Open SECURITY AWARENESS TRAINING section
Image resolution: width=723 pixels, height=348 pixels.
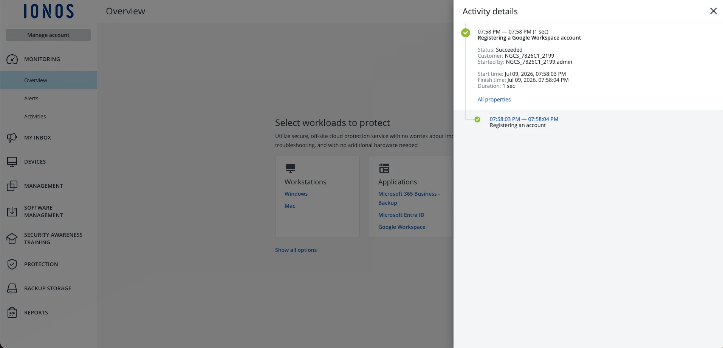coord(48,239)
